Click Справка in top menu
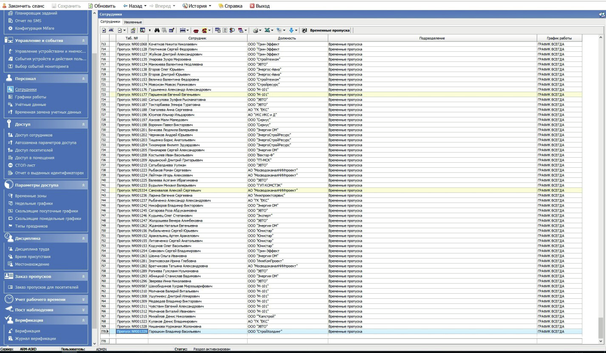The image size is (606, 353). (230, 6)
